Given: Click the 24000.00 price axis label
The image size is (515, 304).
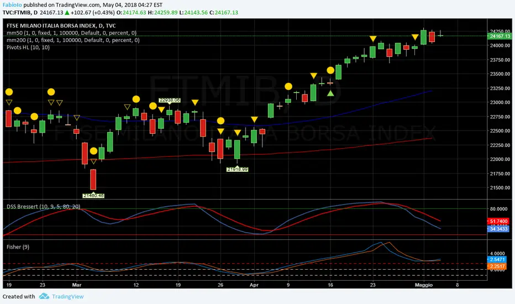Looking at the screenshot, I should (x=500, y=45).
